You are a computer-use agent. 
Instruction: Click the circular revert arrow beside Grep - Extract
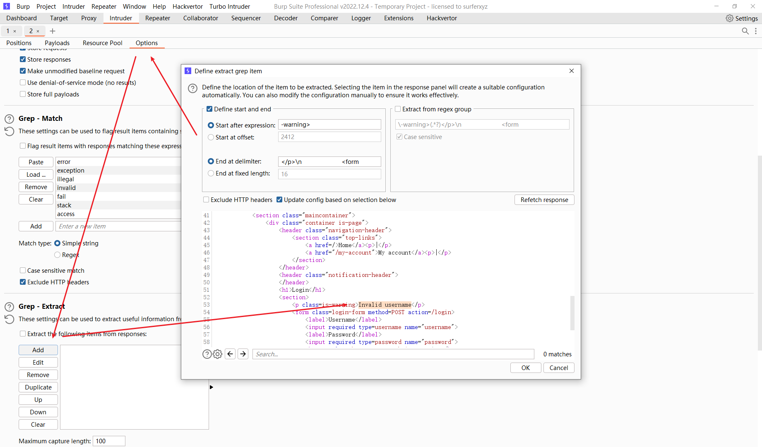[9, 319]
